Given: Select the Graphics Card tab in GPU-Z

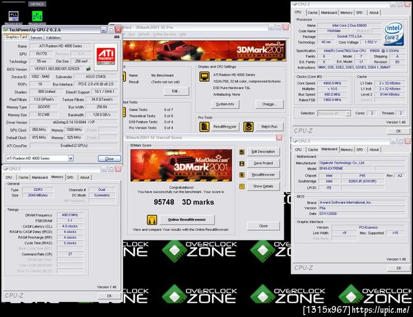Looking at the screenshot, I should tap(16, 37).
